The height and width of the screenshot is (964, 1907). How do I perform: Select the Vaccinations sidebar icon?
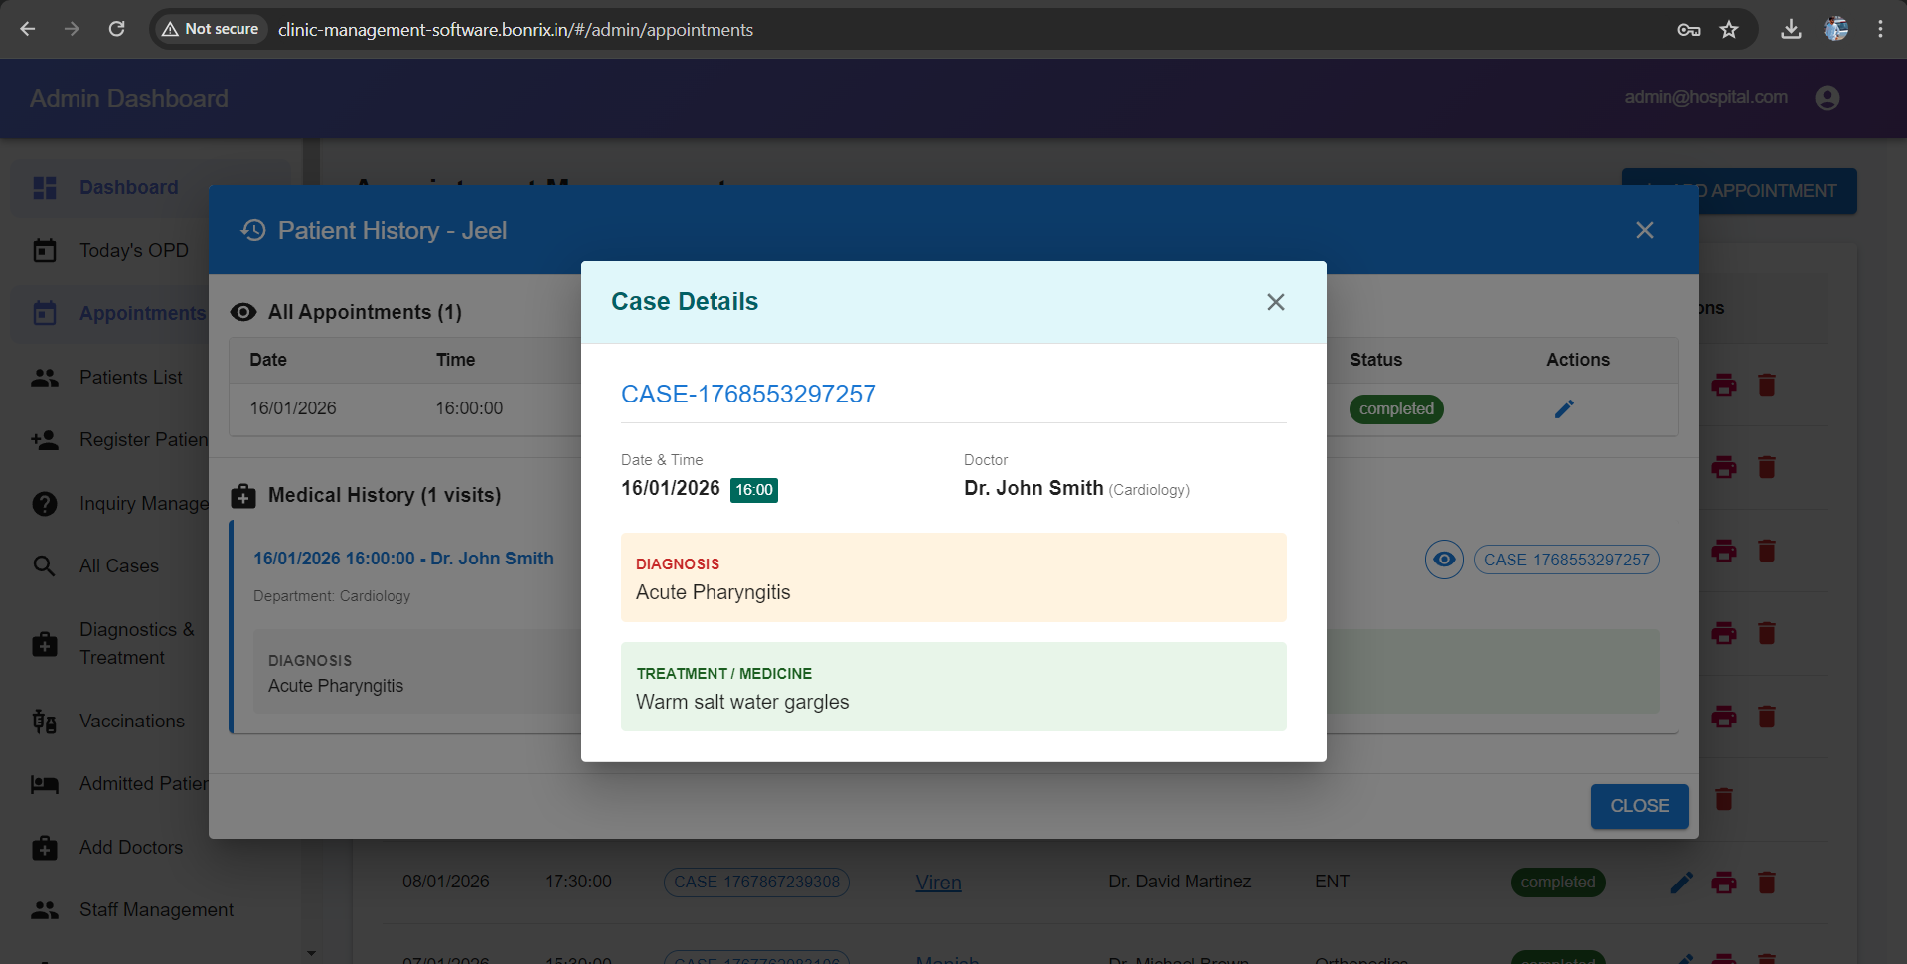click(45, 721)
